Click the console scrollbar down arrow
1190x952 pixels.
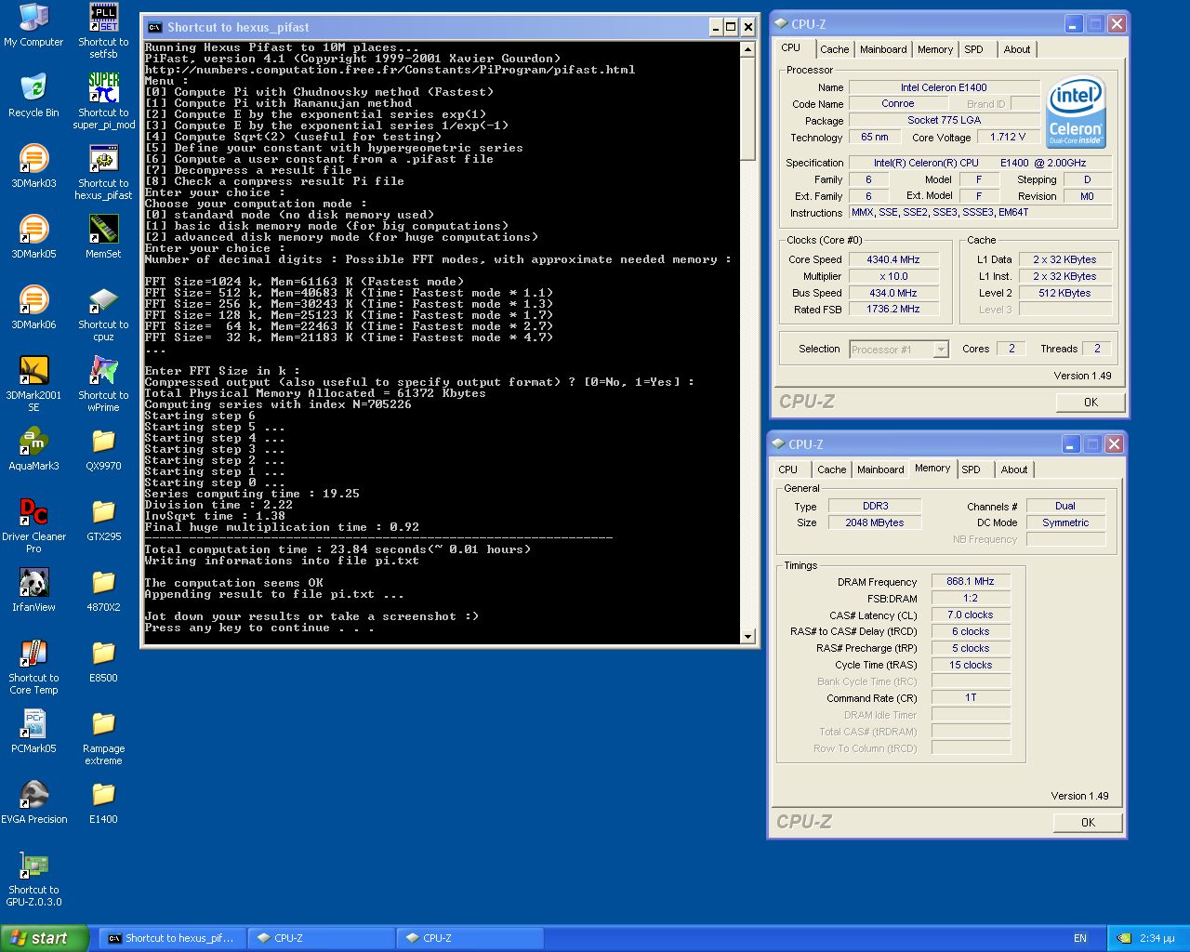pos(748,636)
